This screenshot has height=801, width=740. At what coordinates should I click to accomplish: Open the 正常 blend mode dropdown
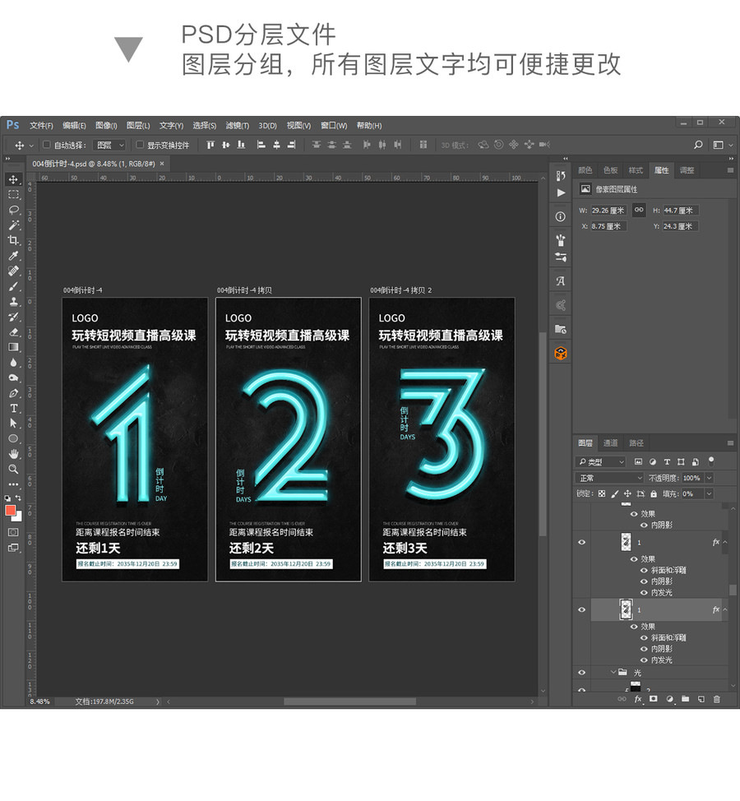(609, 478)
